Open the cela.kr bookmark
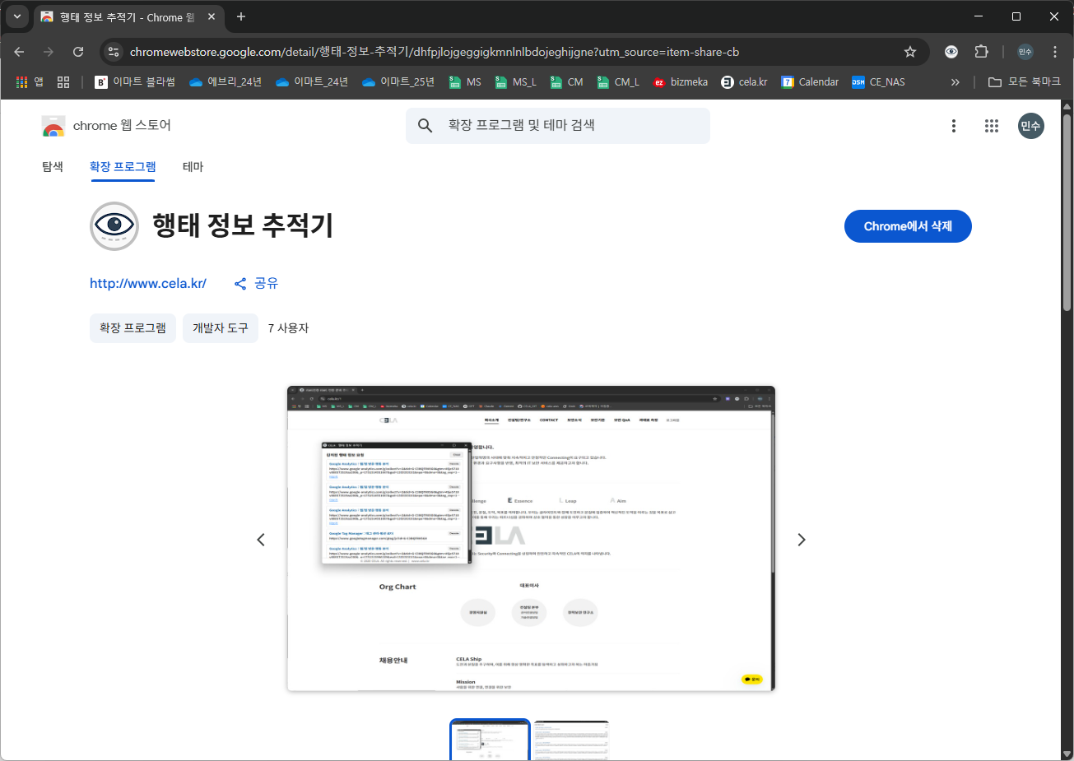 coord(744,81)
